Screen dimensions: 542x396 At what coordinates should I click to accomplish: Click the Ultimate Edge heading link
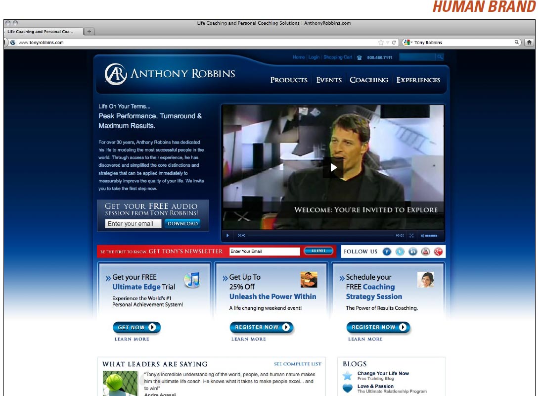point(136,287)
